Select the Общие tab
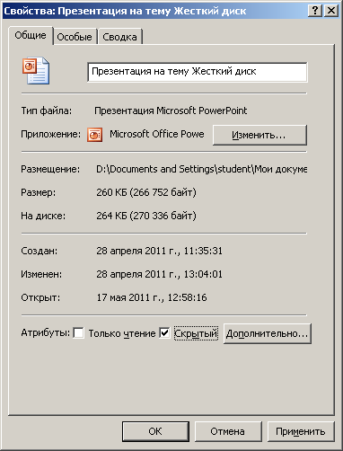Viewport: 343px width, 451px height. [x=31, y=35]
